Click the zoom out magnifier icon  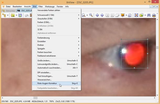tap(91, 15)
